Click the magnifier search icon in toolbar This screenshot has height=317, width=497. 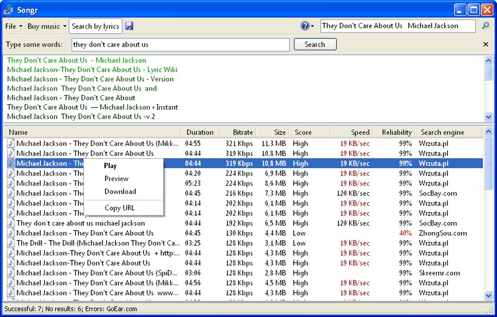485,25
